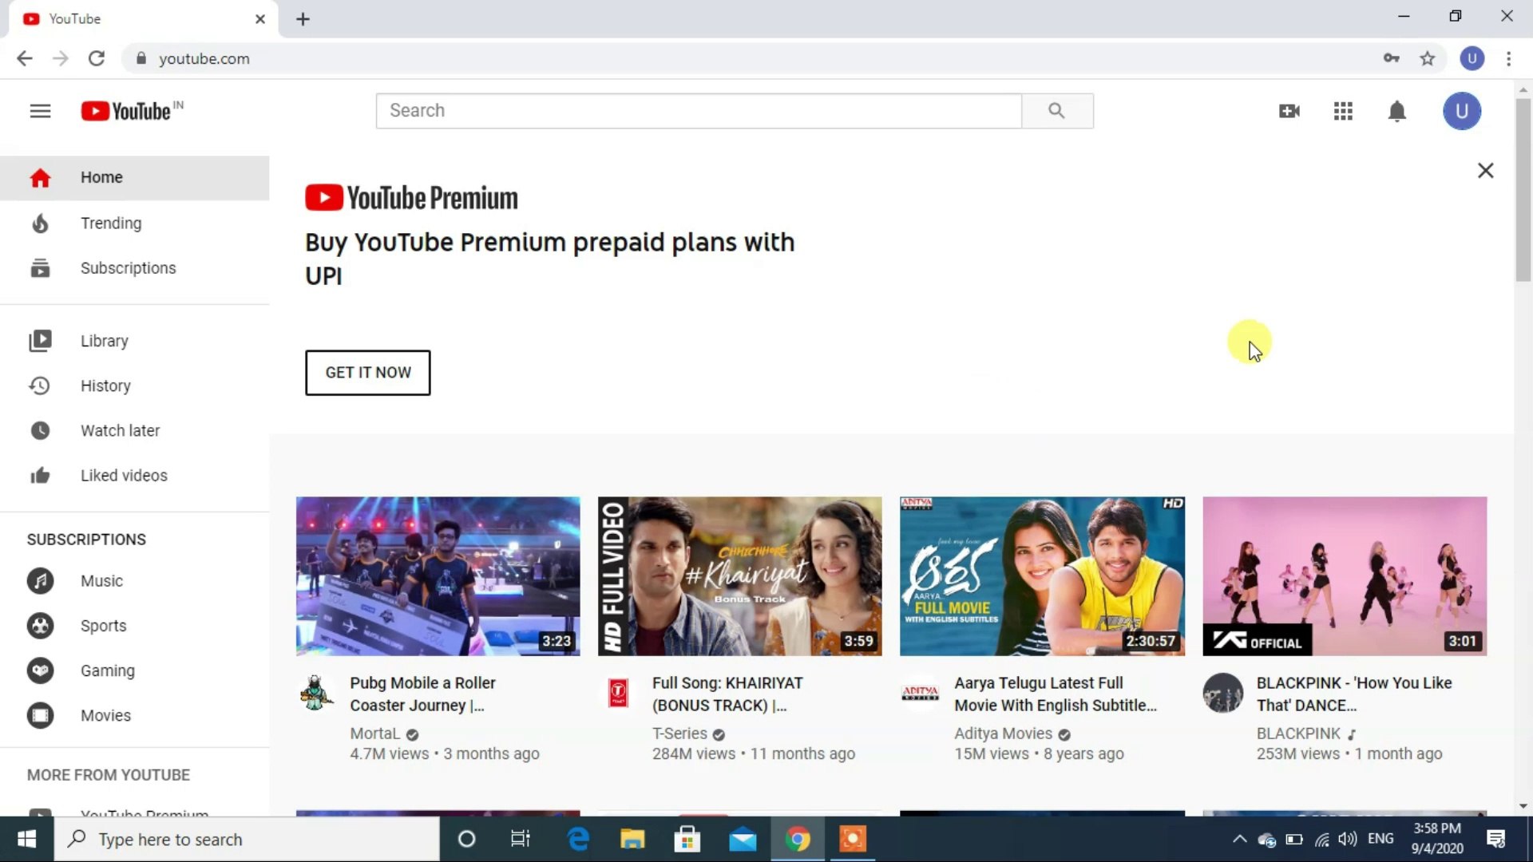The height and width of the screenshot is (862, 1533).
Task: Dismiss the YouTube Premium banner
Action: pyautogui.click(x=1485, y=170)
